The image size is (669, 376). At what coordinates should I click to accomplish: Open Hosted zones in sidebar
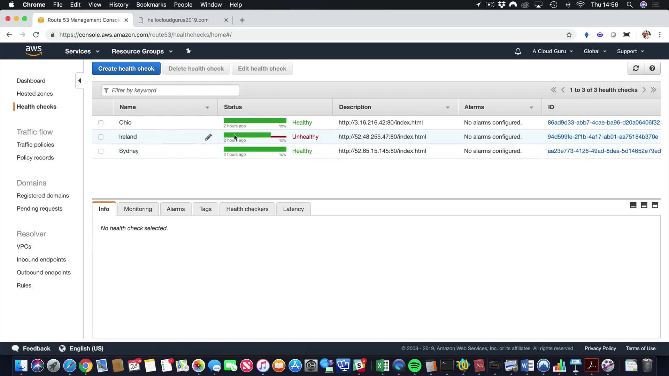click(34, 94)
